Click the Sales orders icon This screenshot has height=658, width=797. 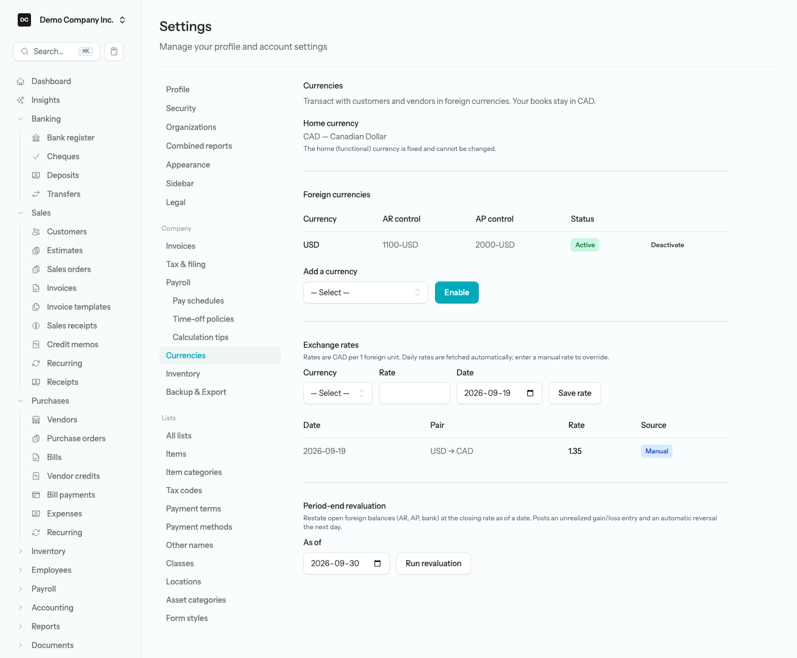coord(36,269)
